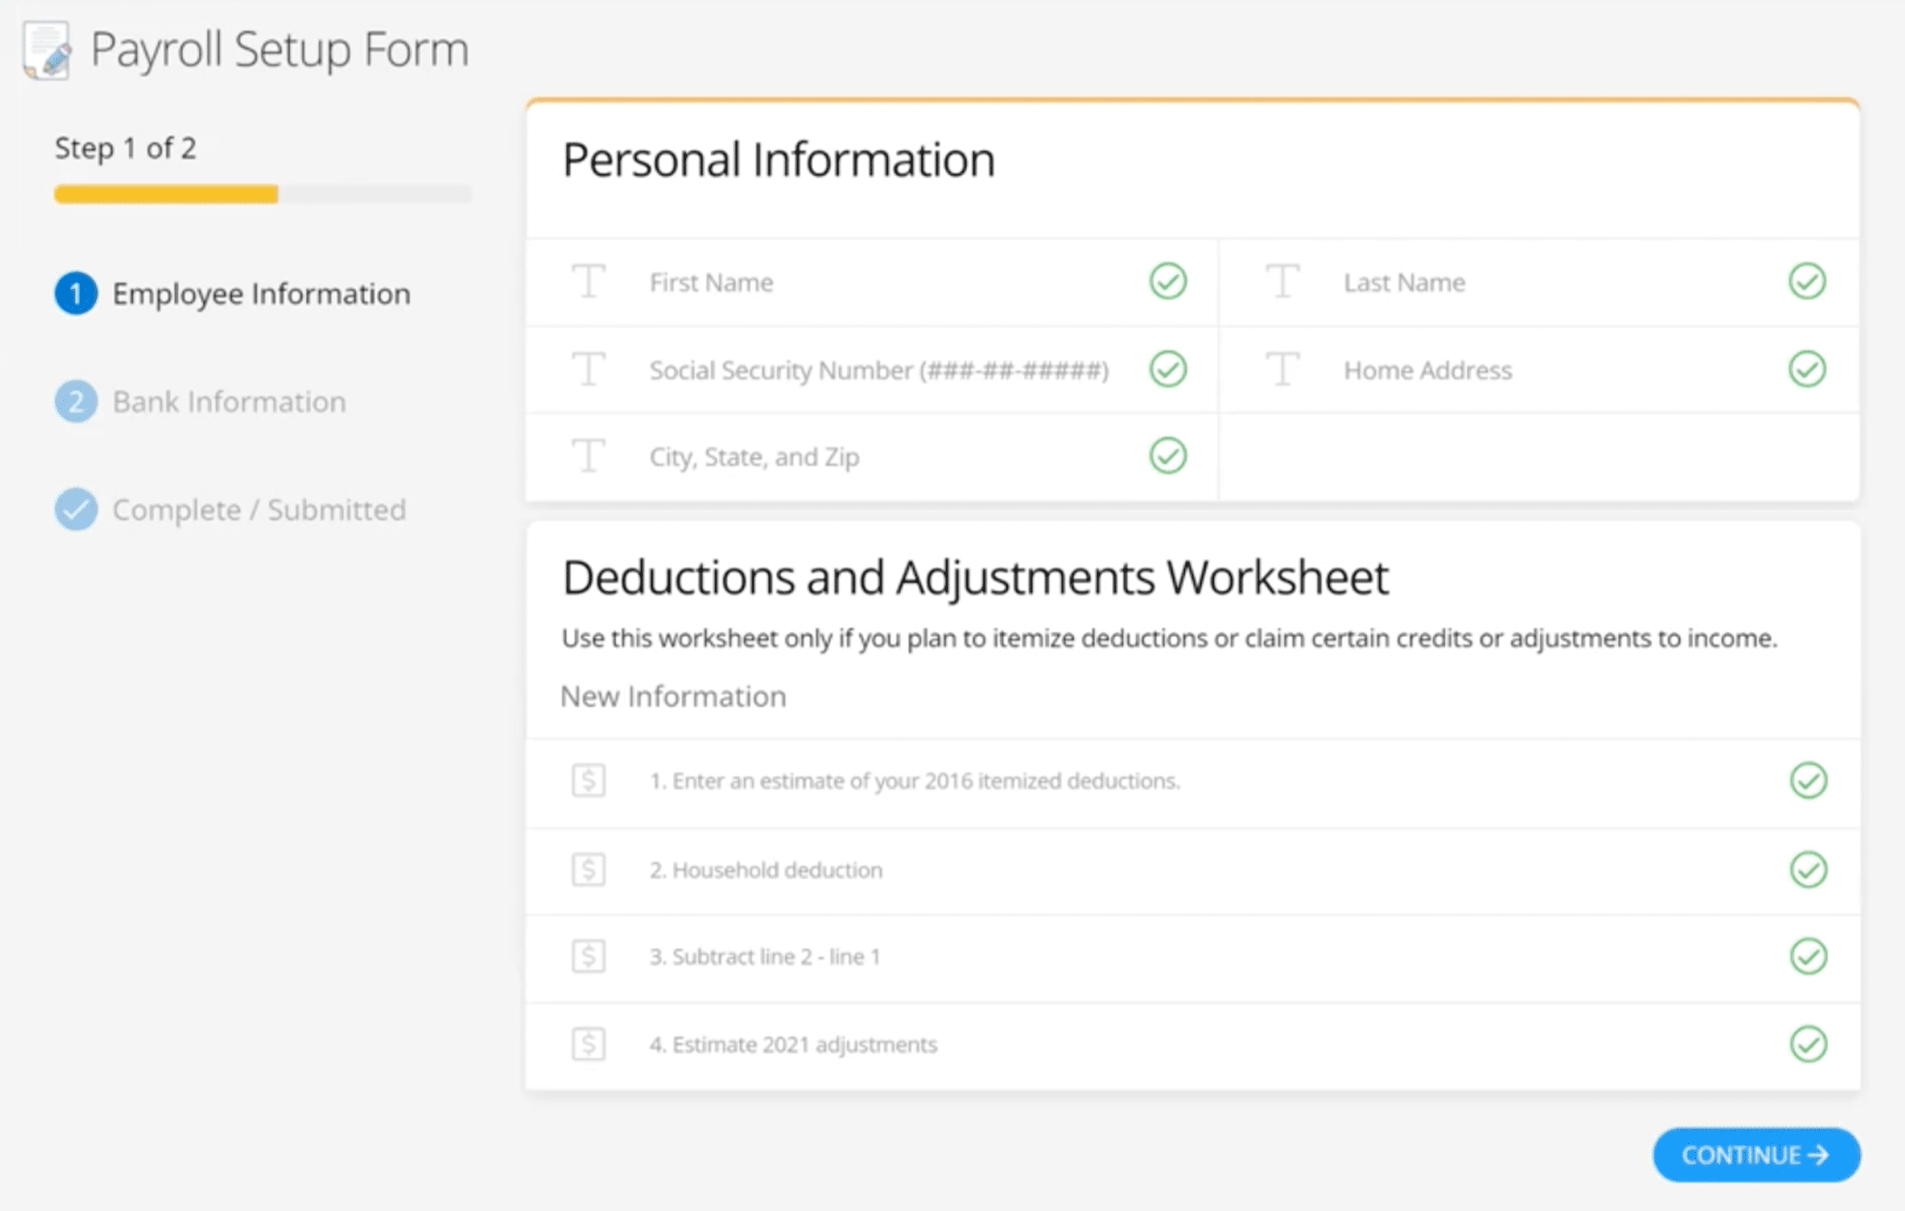Select the Complete / Submitted step

tap(259, 510)
